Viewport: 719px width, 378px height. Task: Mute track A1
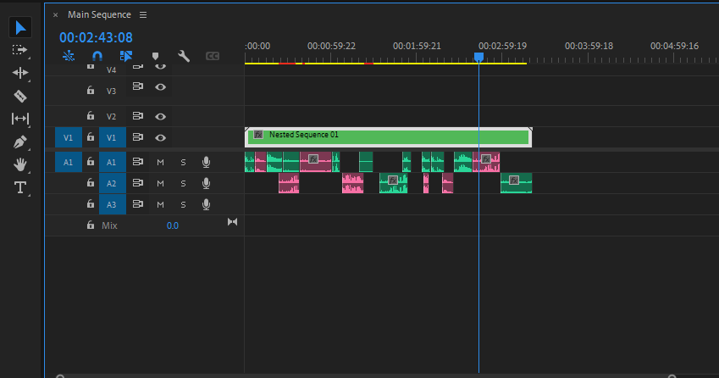click(160, 163)
